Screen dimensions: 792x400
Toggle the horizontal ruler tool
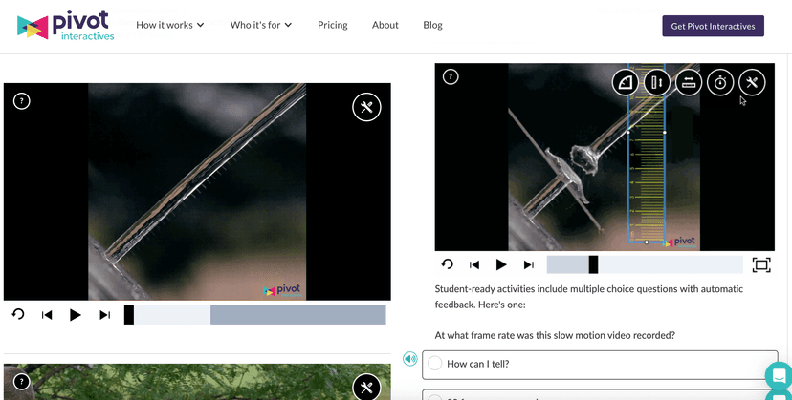coord(689,83)
